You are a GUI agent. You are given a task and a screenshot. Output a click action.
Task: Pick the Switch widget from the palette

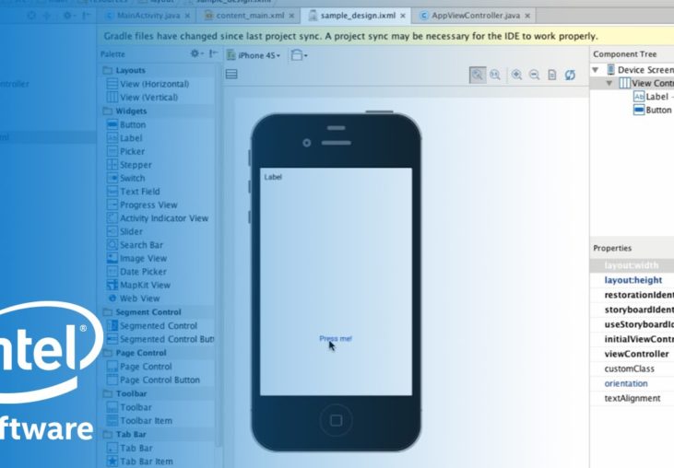pyautogui.click(x=132, y=178)
